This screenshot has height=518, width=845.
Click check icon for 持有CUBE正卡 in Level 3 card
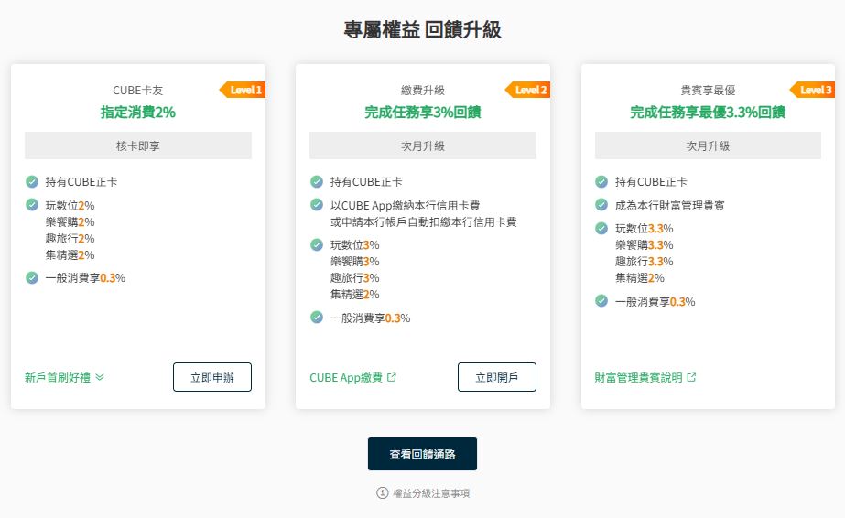(601, 181)
